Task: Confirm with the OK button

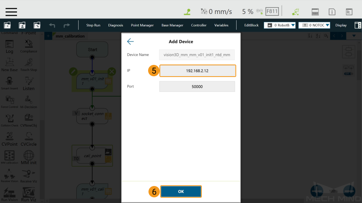Action: pos(181,191)
